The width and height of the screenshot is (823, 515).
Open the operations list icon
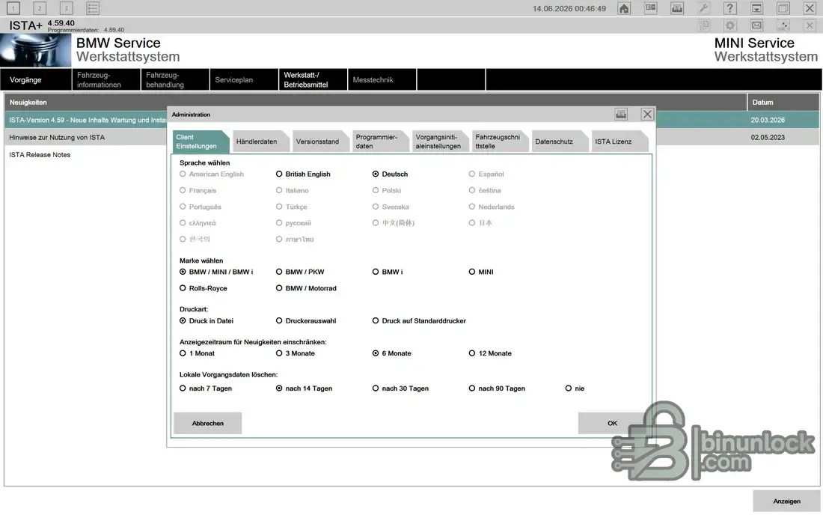pyautogui.click(x=93, y=8)
